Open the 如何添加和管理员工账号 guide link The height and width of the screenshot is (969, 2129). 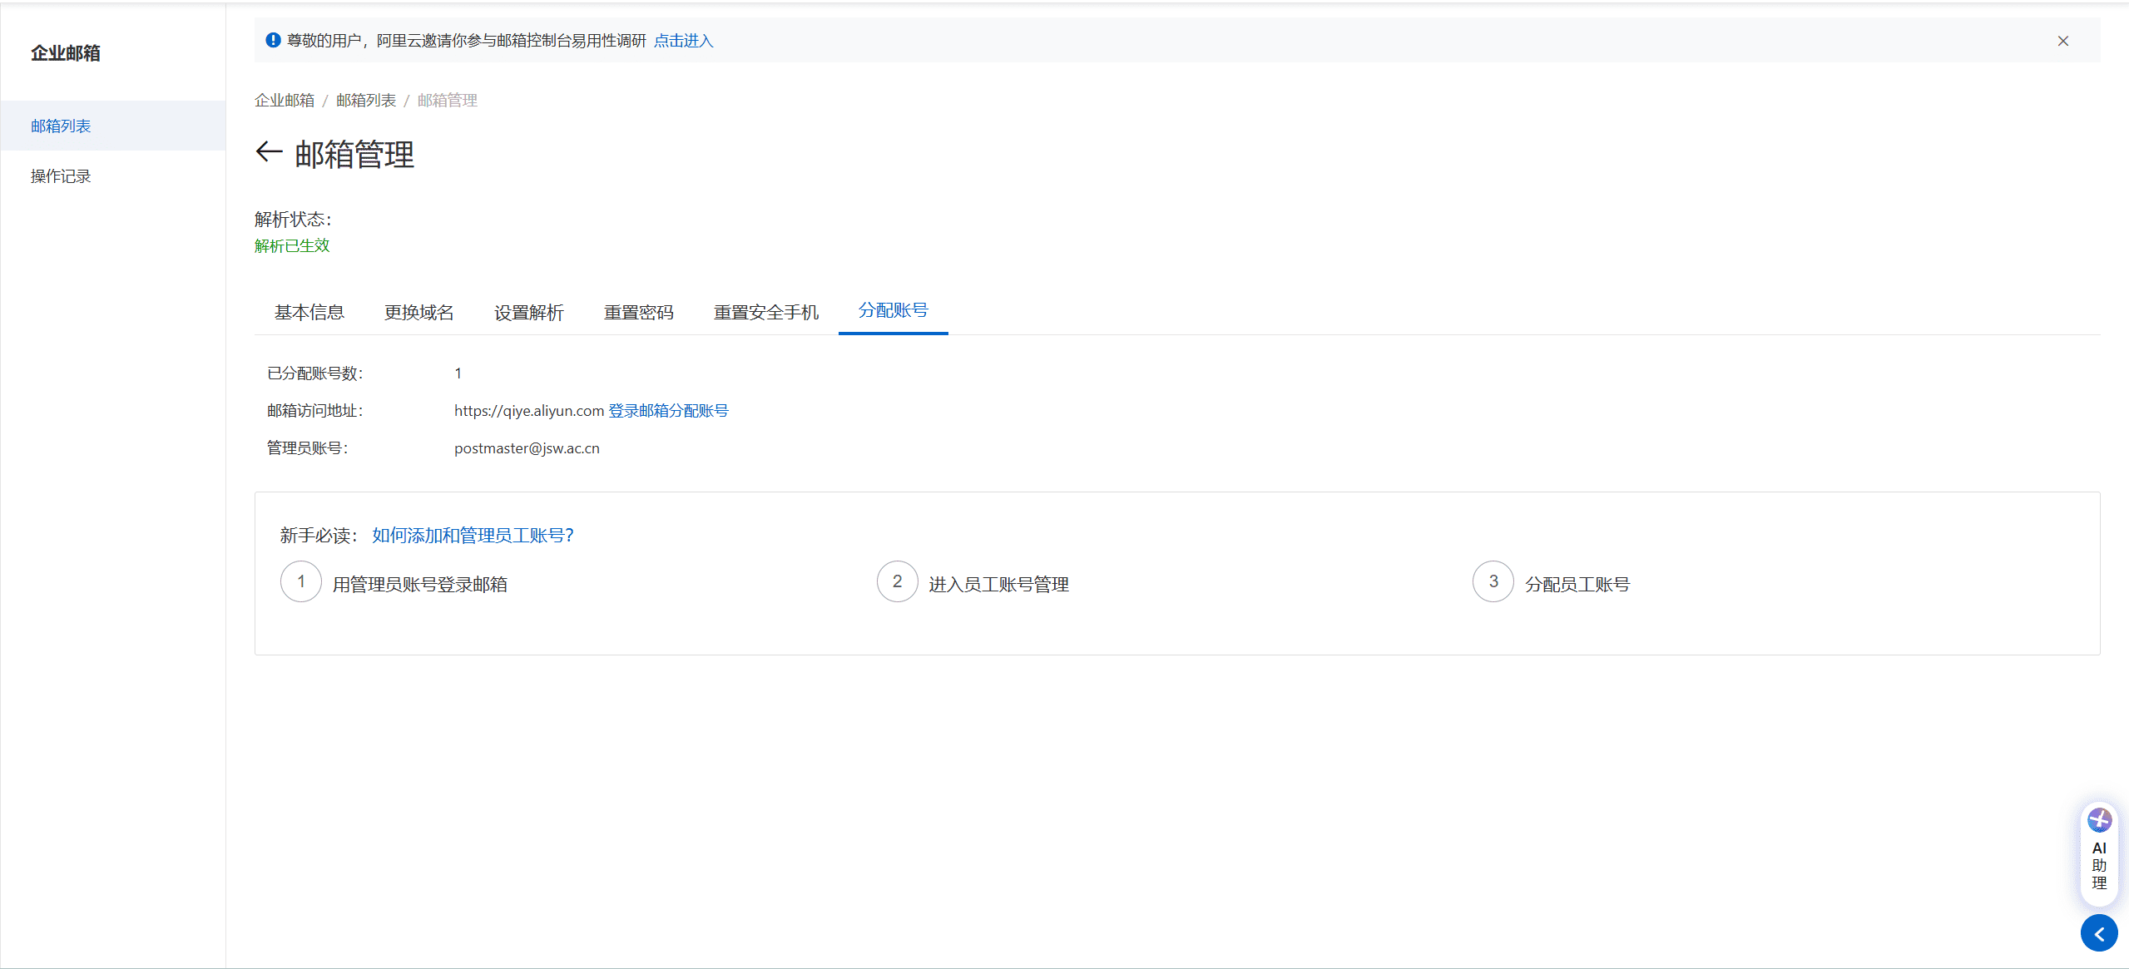pos(472,535)
